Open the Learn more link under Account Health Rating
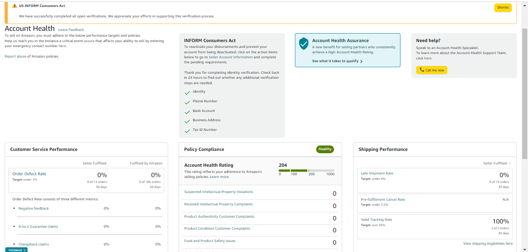Viewport: 528px width, 252px height. click(219, 177)
